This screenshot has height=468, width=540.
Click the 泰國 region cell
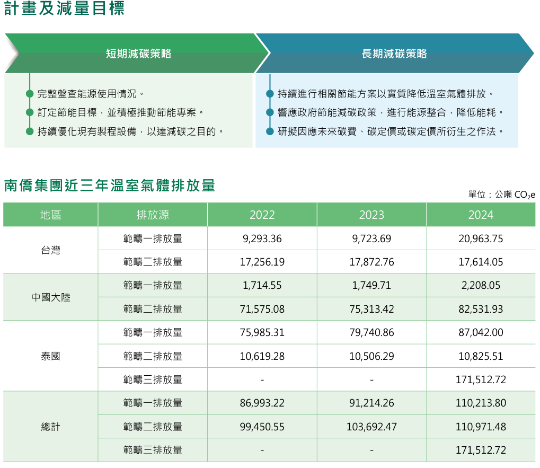tap(51, 356)
